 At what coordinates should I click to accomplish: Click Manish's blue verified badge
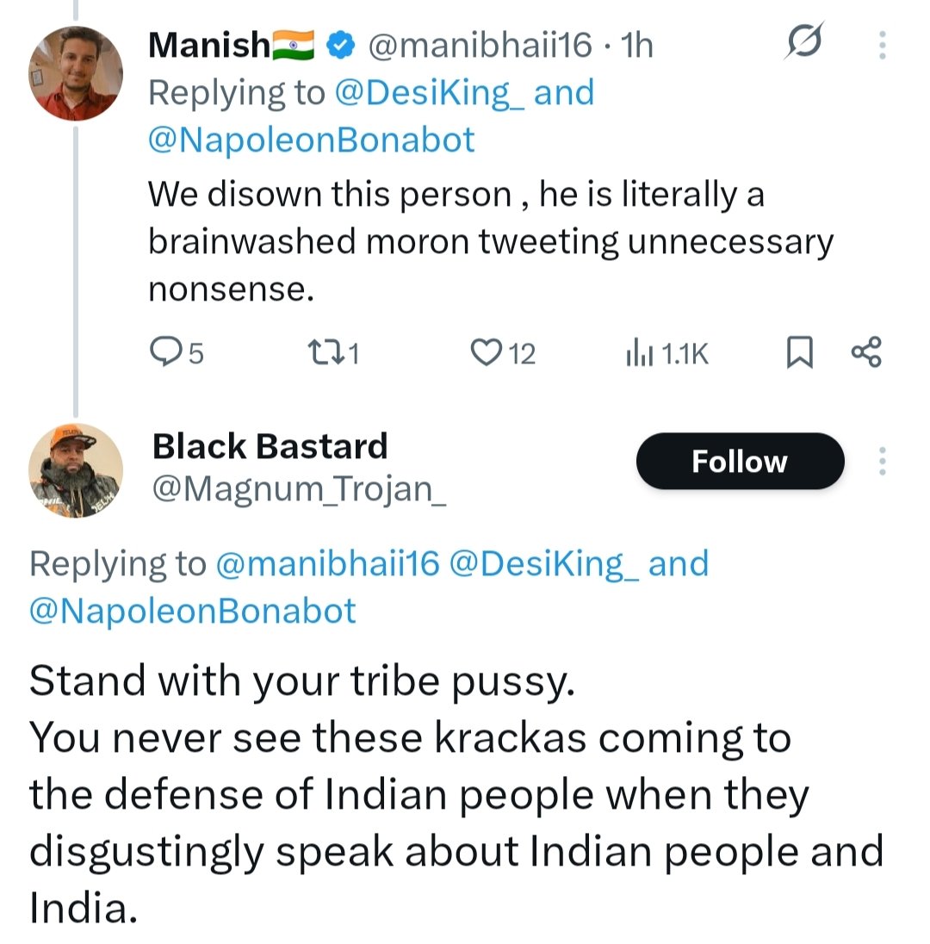pos(344,45)
